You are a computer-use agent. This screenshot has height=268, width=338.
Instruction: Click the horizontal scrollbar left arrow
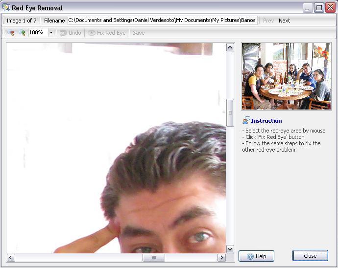(11, 257)
